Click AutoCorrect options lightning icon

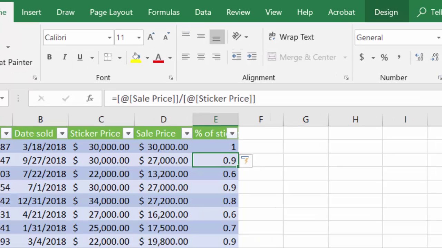pos(245,160)
